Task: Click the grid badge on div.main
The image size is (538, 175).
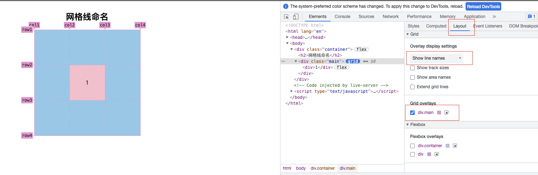Action: coord(353,61)
